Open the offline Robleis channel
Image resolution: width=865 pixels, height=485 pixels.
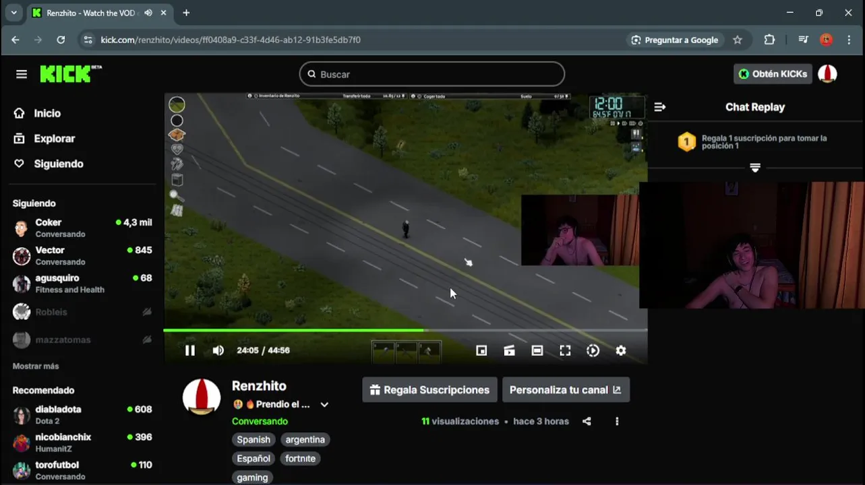[82, 312]
